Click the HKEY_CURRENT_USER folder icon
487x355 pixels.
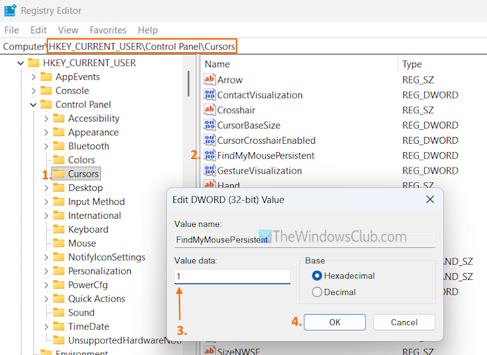click(x=33, y=63)
